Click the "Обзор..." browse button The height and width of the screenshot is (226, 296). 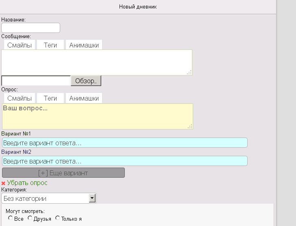coord(86,81)
